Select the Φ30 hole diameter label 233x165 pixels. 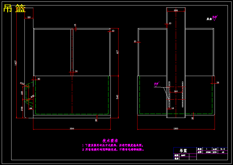tap(33, 96)
